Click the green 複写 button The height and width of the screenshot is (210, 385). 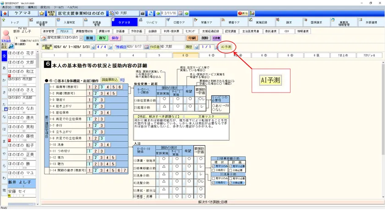click(102, 38)
